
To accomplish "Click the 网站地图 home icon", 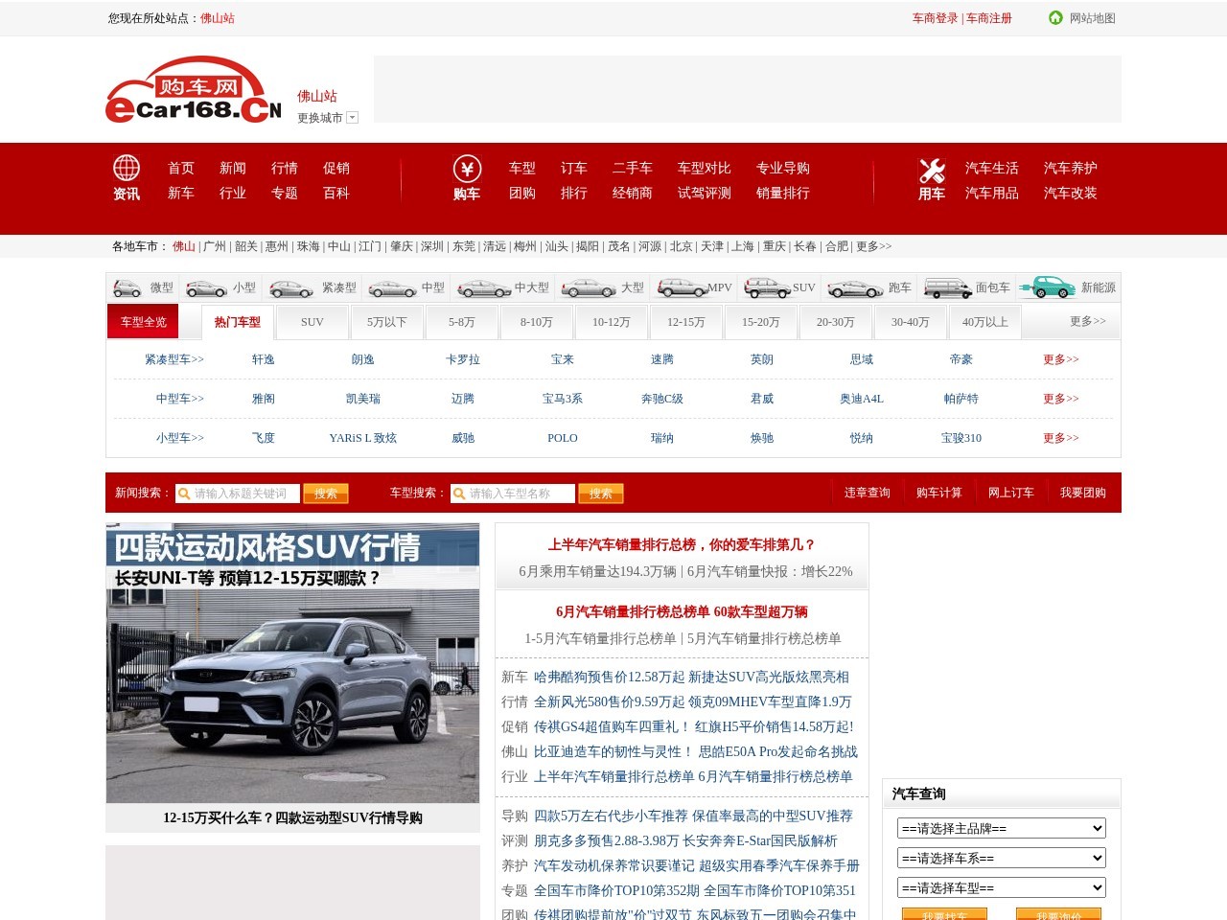I will point(1055,17).
